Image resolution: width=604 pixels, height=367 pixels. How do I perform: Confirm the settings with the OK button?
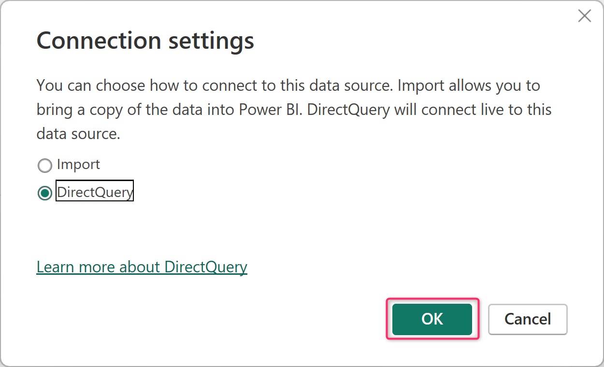click(432, 319)
